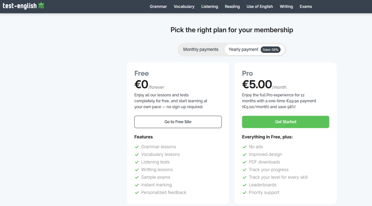Click the Go to Free Site button
Viewport: 372px width, 206px height.
point(178,122)
